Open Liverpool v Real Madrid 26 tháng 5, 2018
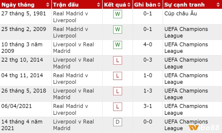 (x=74, y=94)
